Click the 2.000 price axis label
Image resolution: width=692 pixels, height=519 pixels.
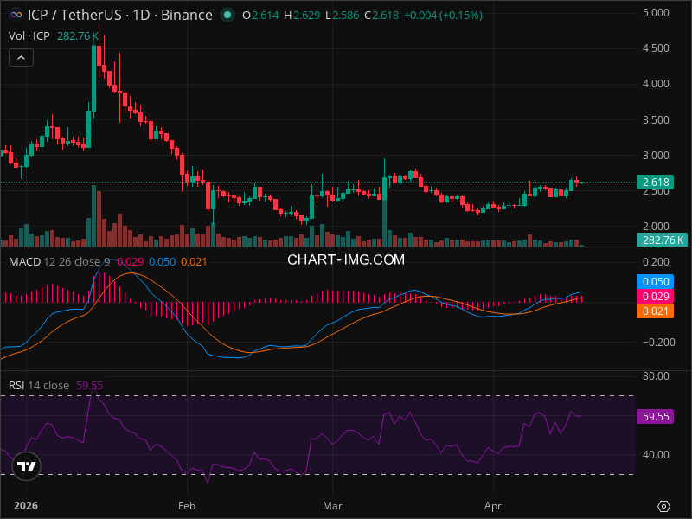tap(656, 227)
